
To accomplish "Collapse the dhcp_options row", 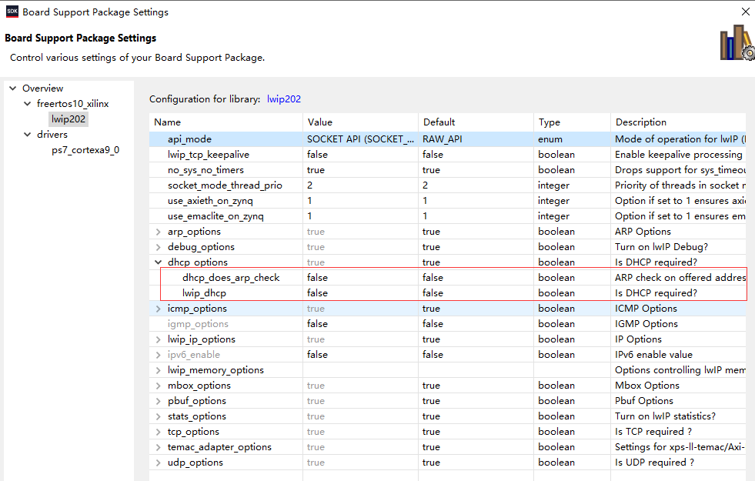I will click(x=157, y=262).
